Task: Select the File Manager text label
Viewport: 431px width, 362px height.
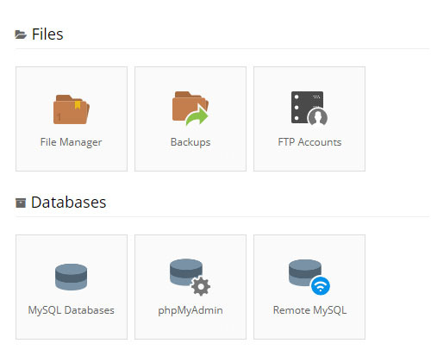Action: pyautogui.click(x=72, y=142)
